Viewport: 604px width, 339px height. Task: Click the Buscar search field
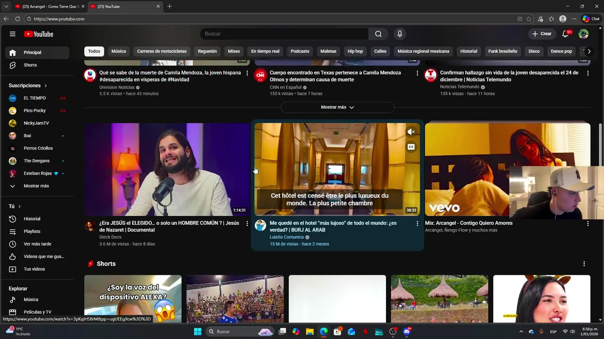[x=284, y=34]
